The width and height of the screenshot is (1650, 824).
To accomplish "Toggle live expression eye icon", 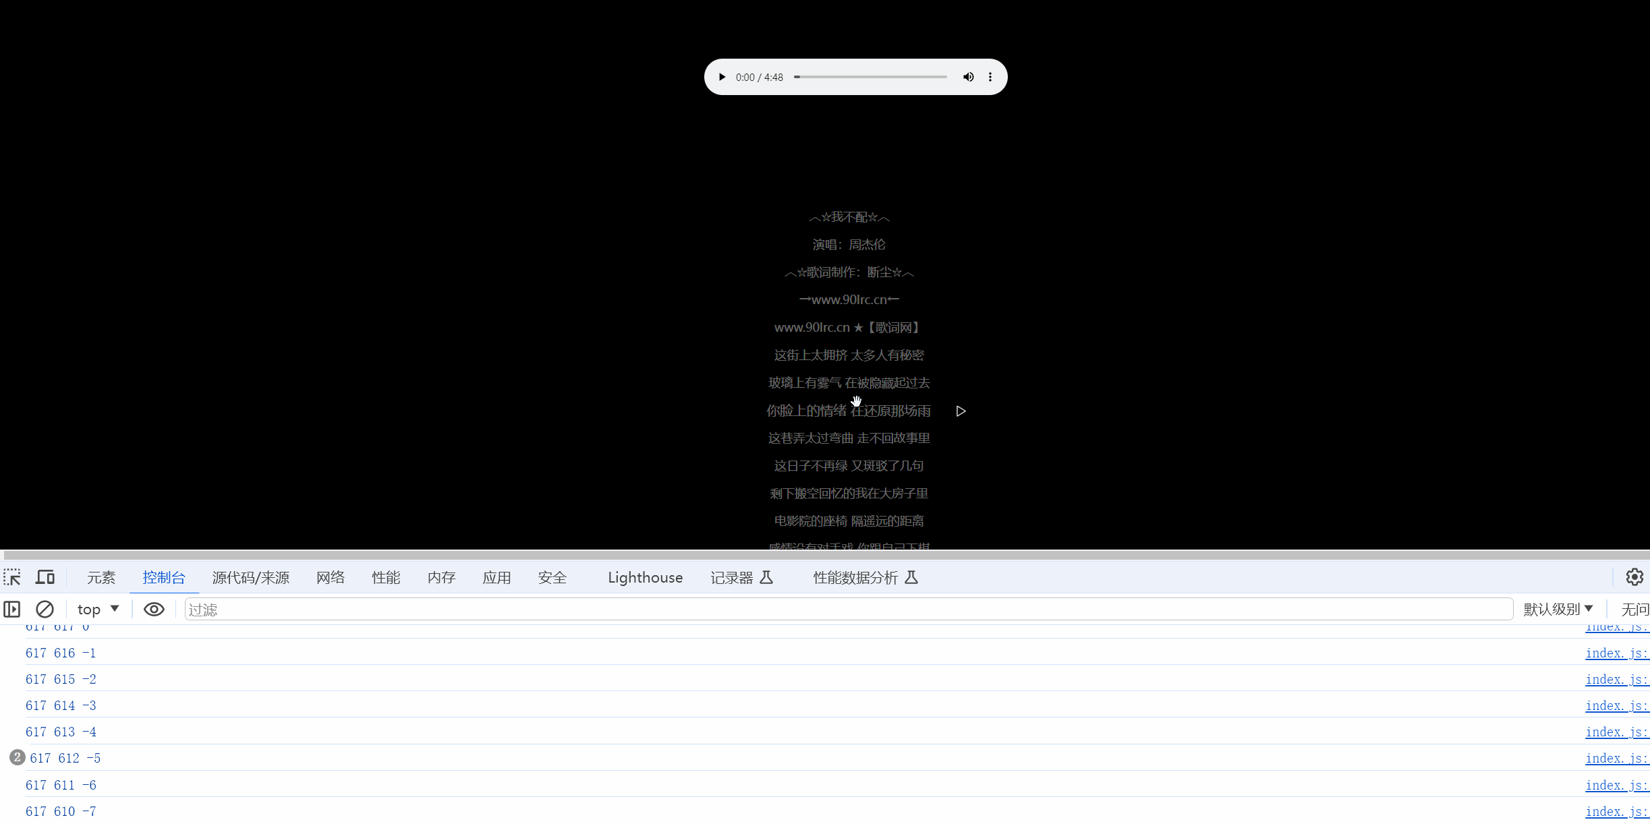I will point(154,610).
